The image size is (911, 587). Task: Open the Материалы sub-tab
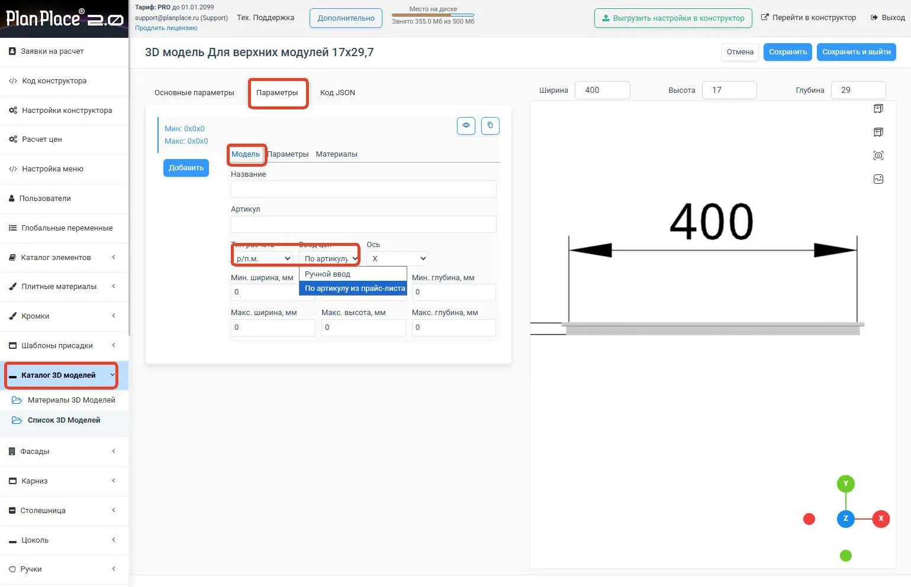(x=336, y=154)
